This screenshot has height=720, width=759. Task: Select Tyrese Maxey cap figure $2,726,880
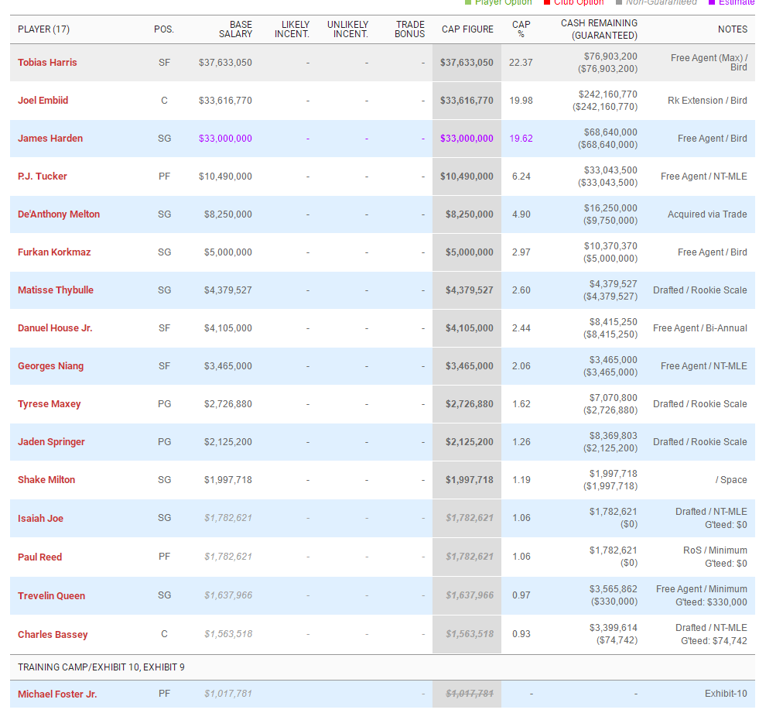[470, 403]
